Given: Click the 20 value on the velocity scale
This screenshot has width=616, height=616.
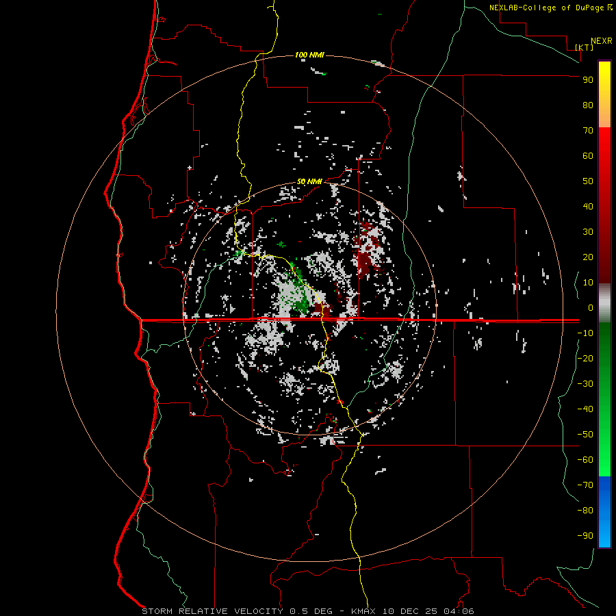Looking at the screenshot, I should pos(588,257).
